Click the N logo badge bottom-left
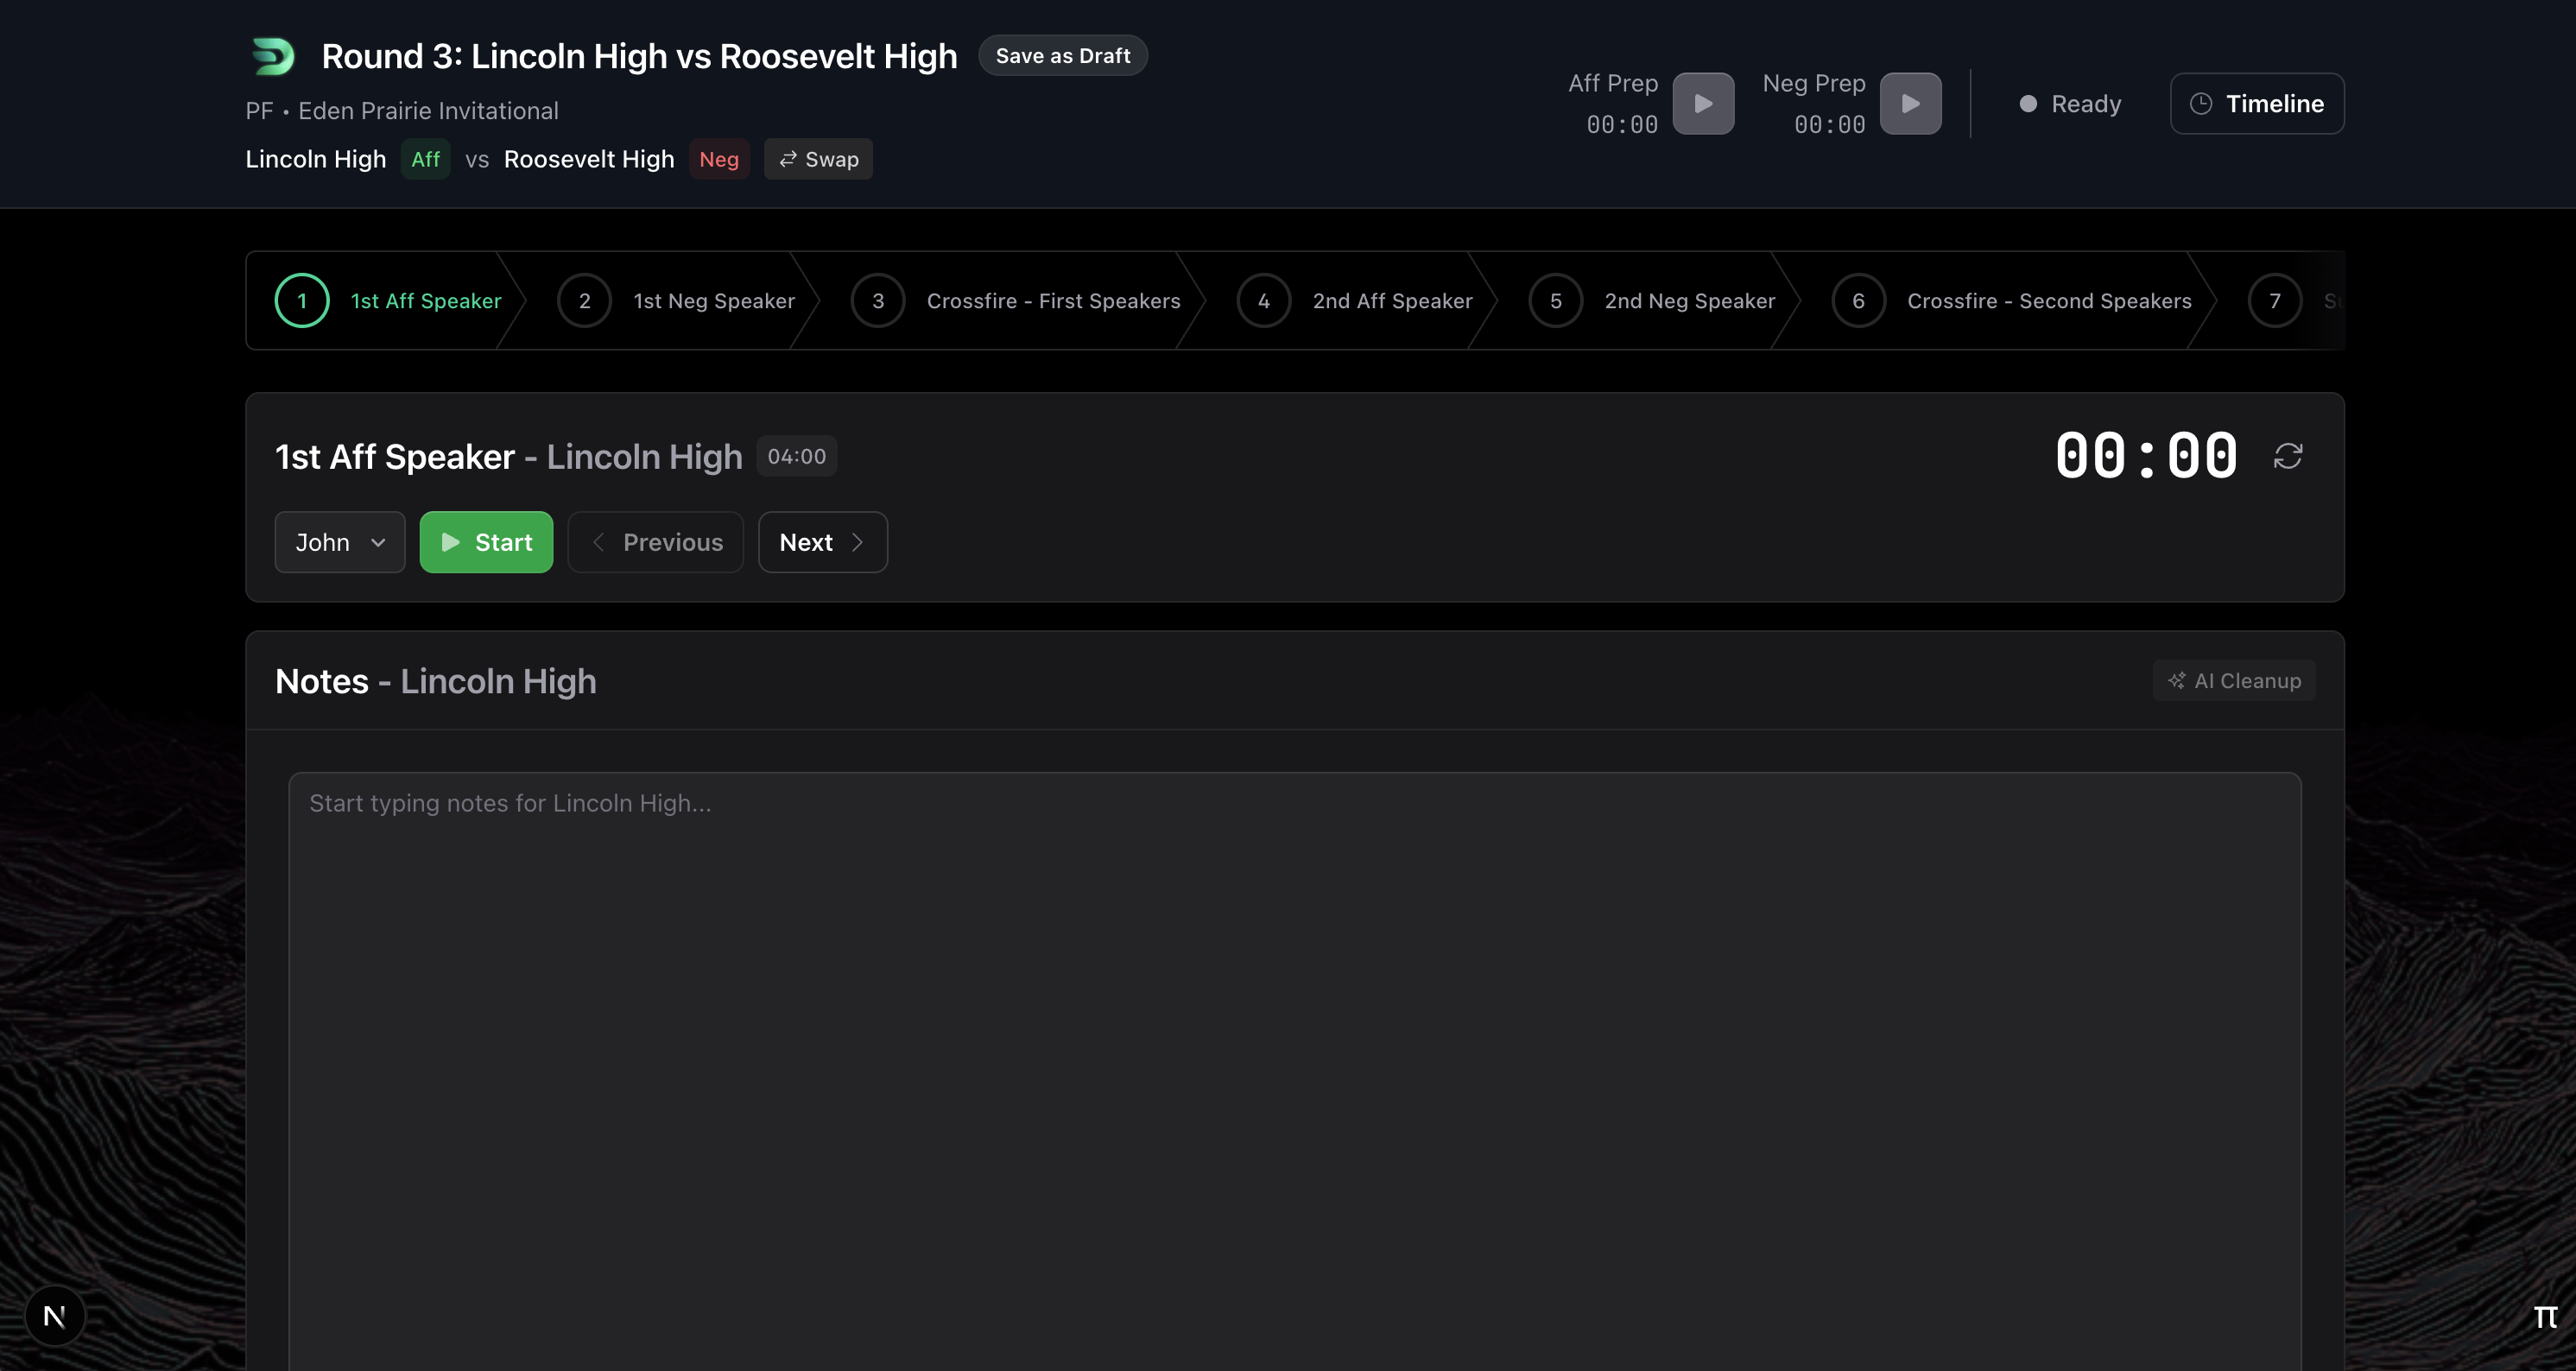 (x=55, y=1316)
